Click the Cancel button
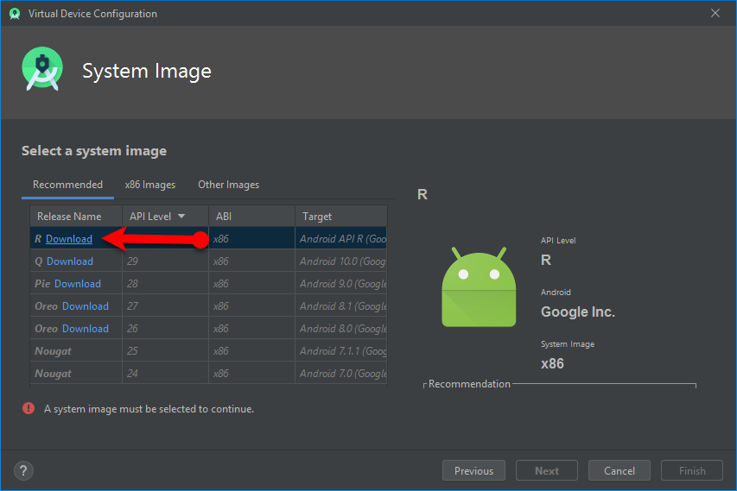The image size is (737, 491). click(619, 470)
